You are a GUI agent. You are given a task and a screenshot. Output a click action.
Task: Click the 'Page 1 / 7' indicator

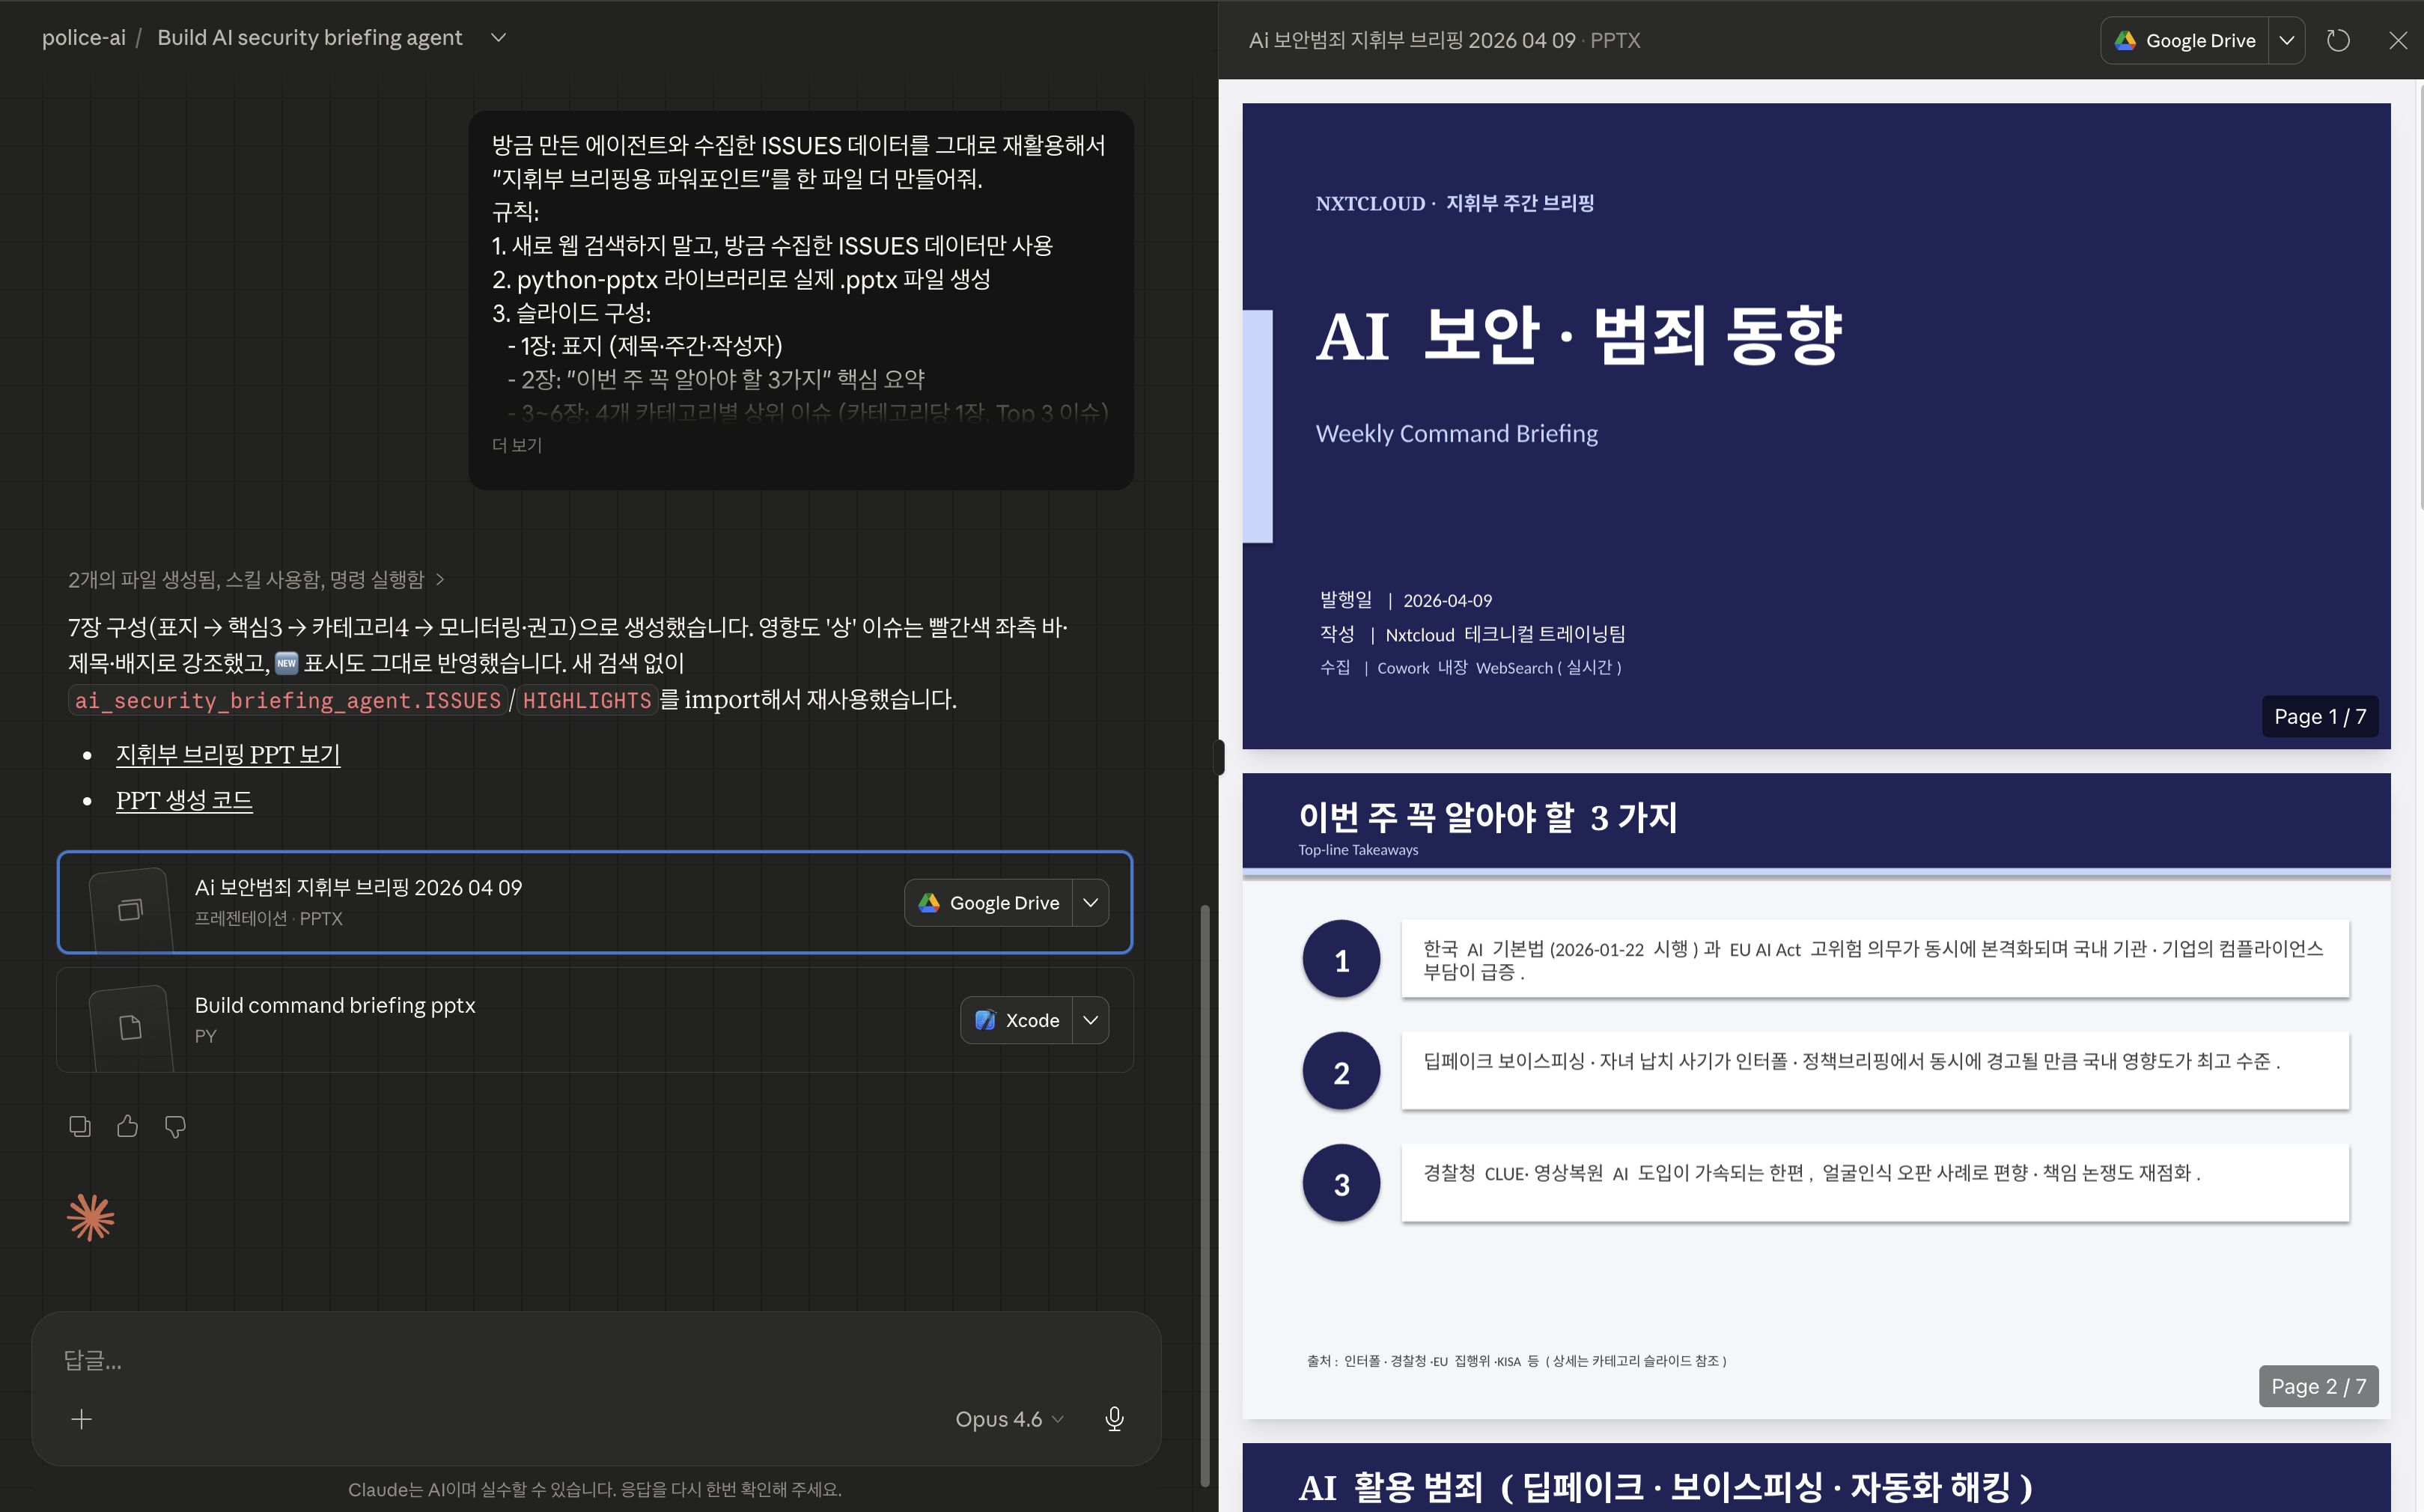tap(2320, 716)
